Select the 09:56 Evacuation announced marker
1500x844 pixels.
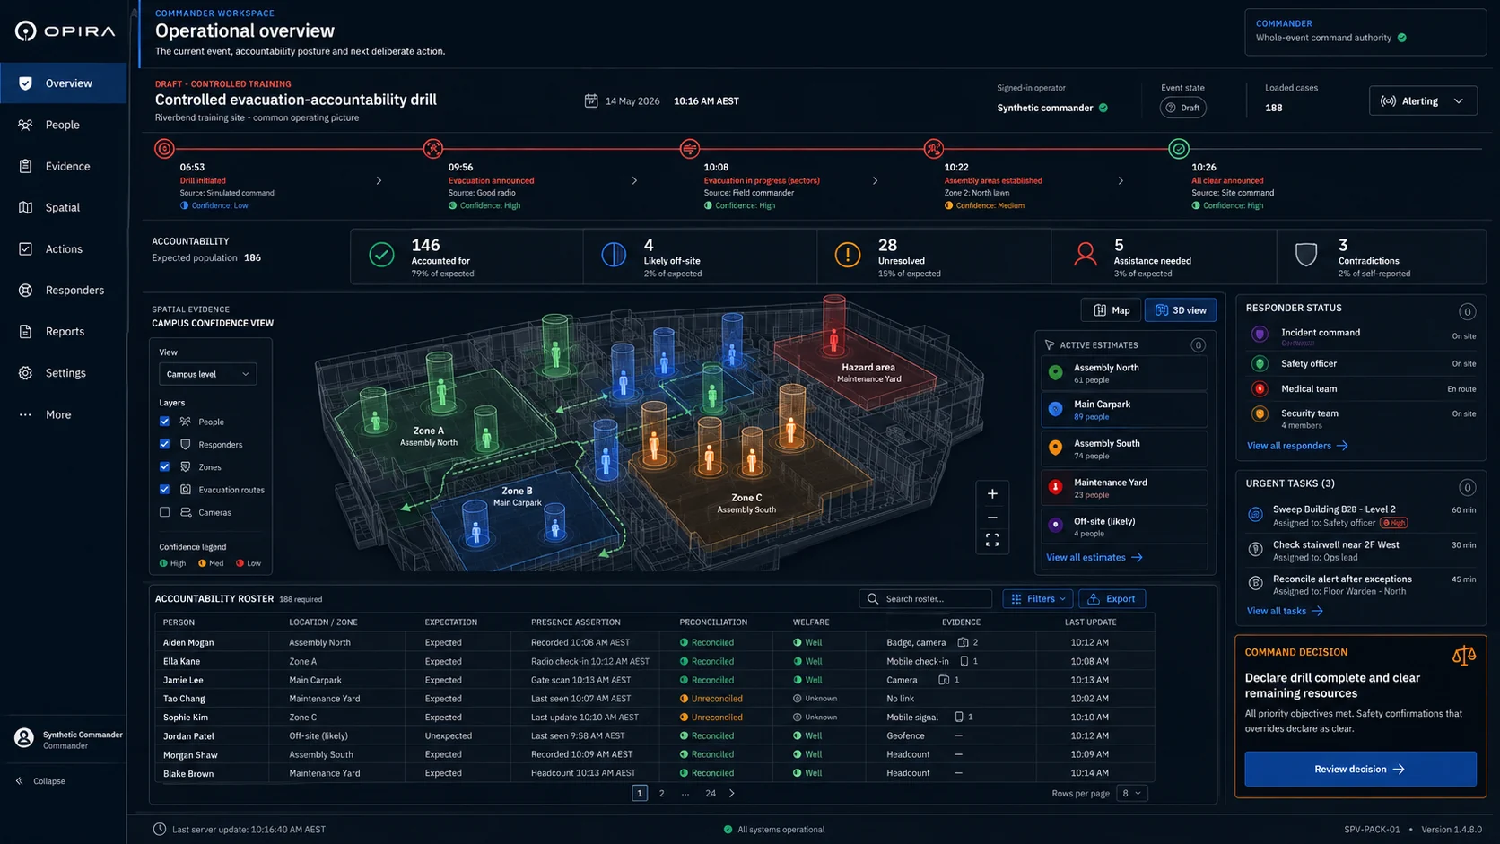tap(433, 149)
